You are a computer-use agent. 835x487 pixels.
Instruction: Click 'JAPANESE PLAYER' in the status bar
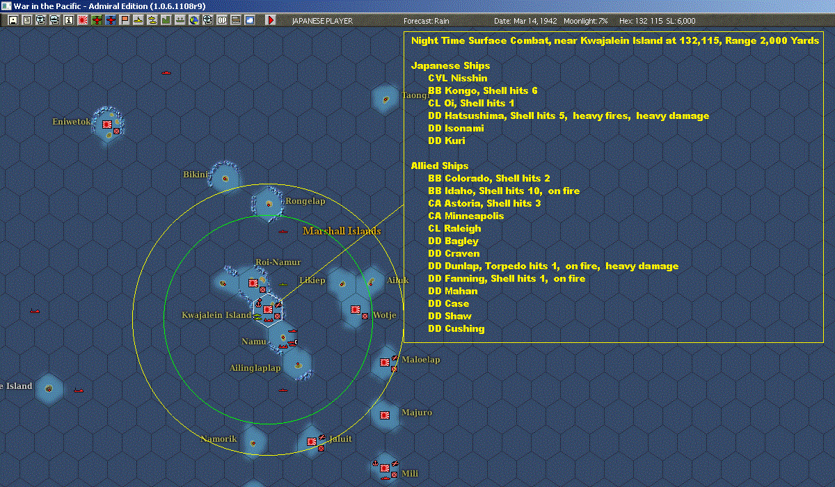click(x=322, y=21)
